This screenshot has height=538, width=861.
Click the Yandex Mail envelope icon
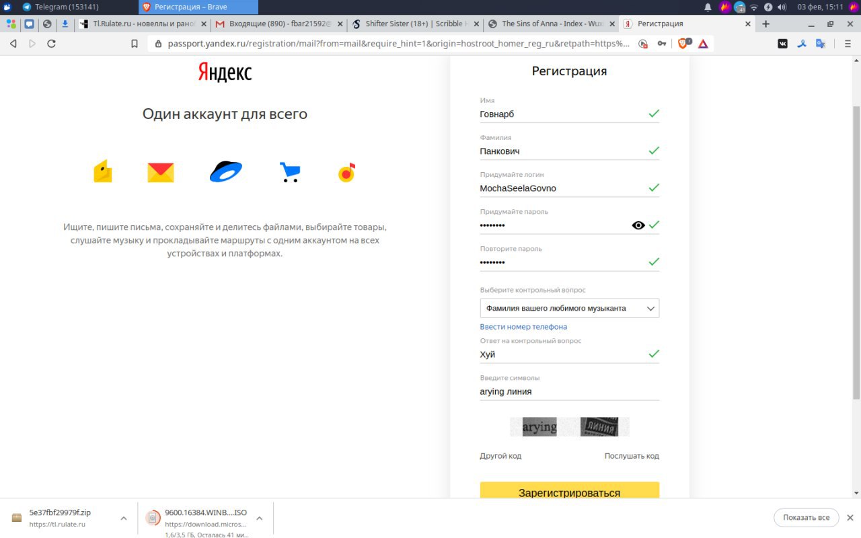161,173
